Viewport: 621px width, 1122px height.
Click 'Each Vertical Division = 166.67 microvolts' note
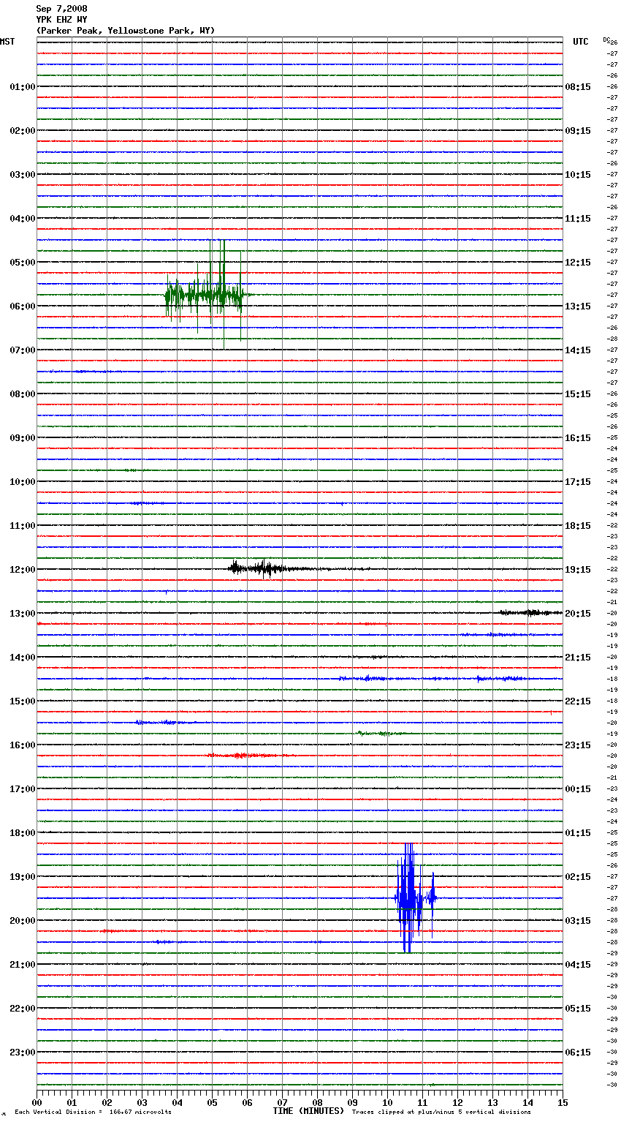point(93,1112)
